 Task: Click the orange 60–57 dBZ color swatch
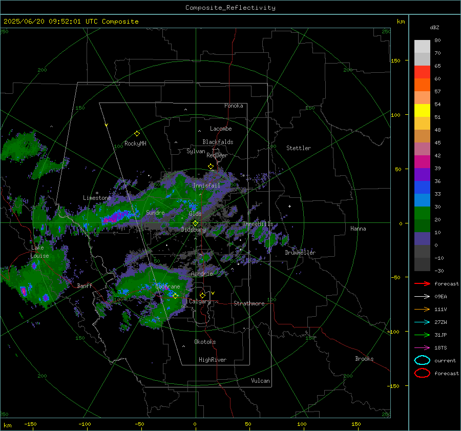422,85
